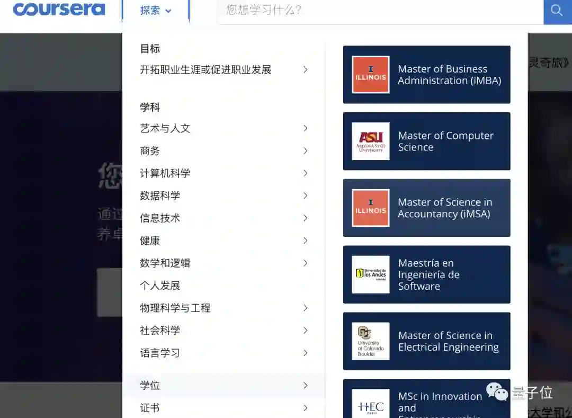The image size is (572, 418).
Task: Open Master of Science in Electrical Engineering
Action: pos(426,341)
